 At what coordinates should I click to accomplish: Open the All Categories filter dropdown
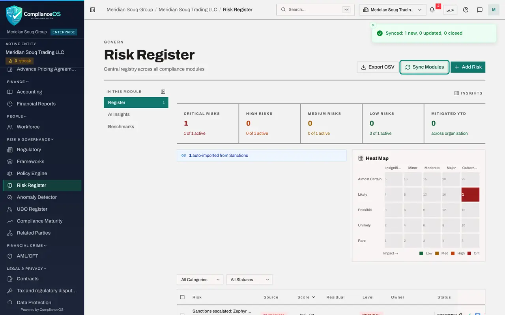[x=200, y=280]
